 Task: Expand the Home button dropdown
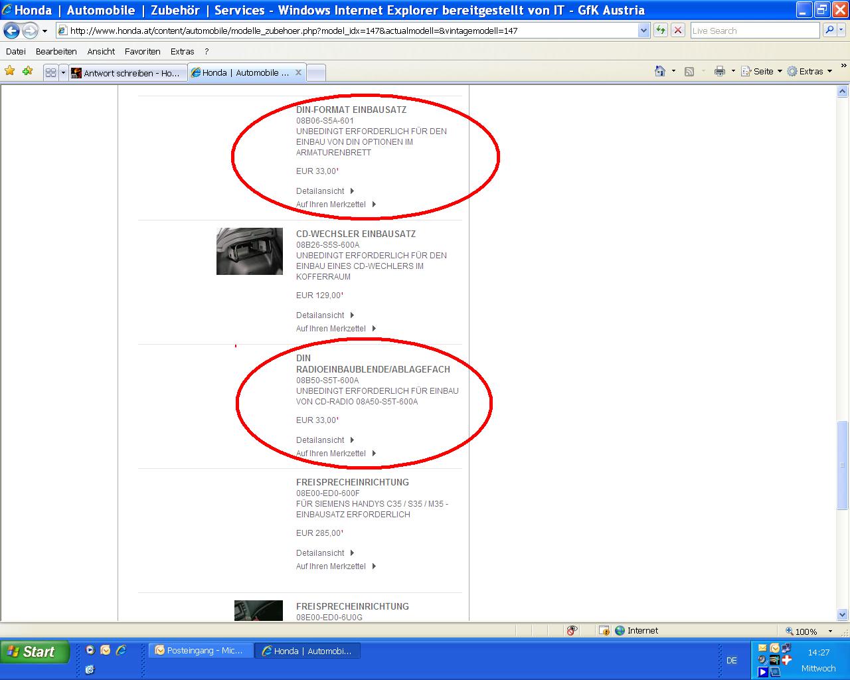tap(673, 71)
